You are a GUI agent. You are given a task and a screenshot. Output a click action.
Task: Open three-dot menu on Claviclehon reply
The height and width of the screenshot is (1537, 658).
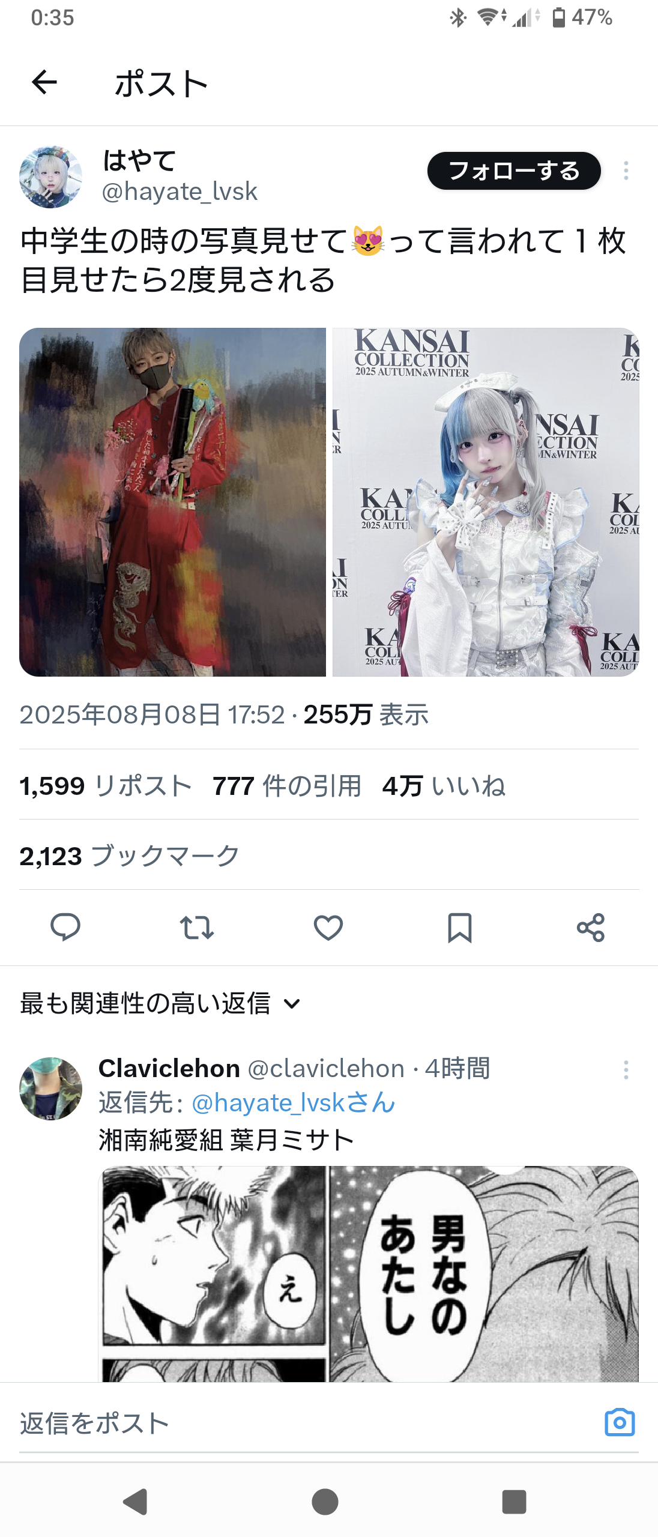tap(626, 1069)
